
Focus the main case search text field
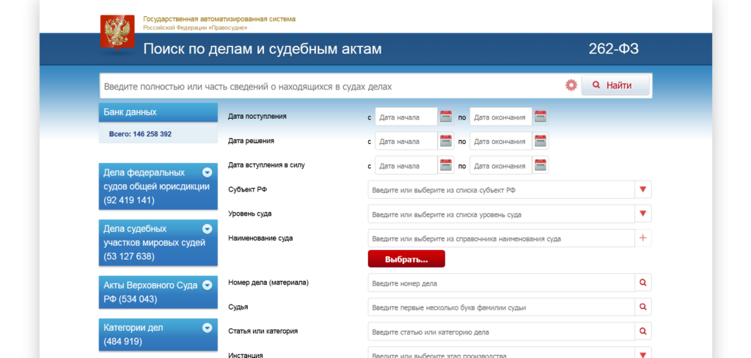point(330,87)
